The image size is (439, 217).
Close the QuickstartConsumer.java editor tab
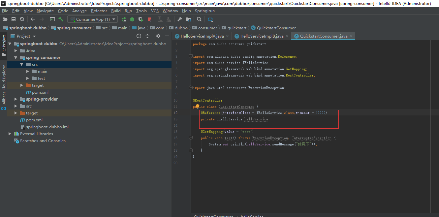(351, 36)
